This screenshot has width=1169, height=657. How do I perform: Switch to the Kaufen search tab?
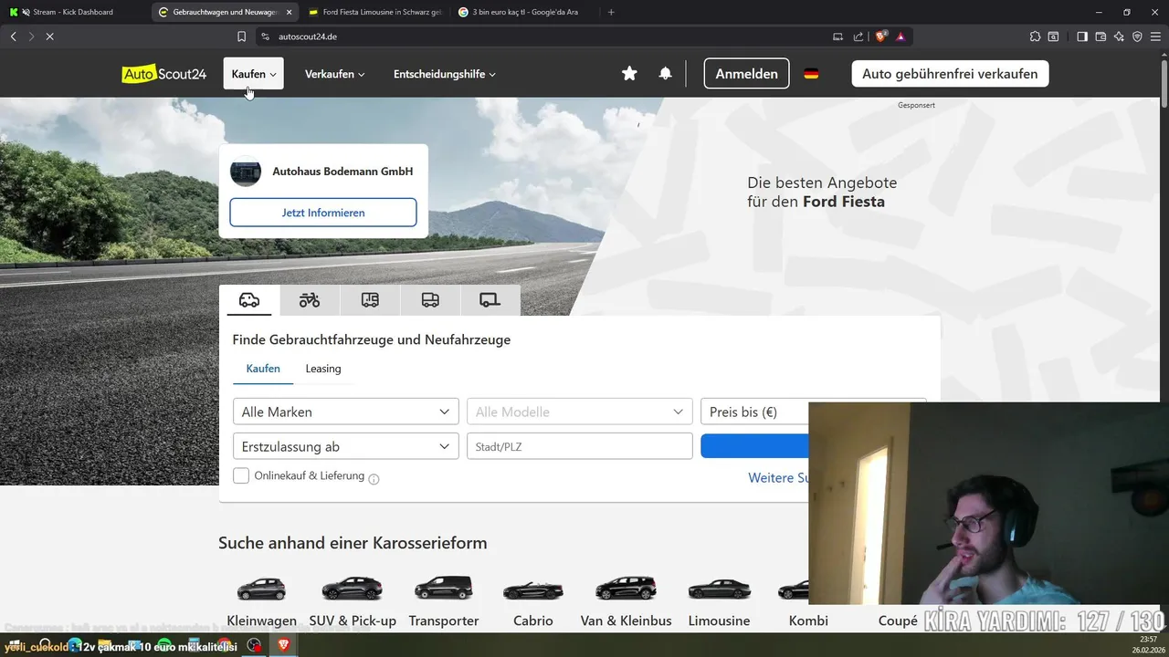coord(263,369)
